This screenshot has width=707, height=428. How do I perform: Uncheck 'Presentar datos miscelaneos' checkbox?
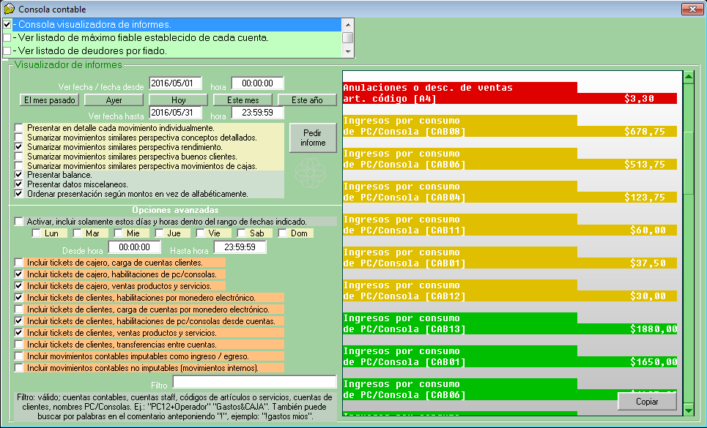click(x=18, y=184)
